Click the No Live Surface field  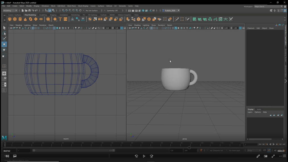[x=92, y=10]
